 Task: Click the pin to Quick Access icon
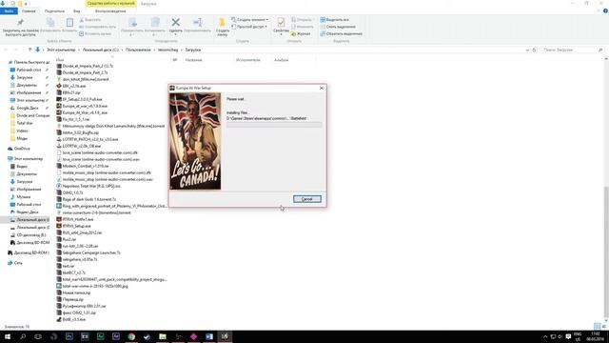(21, 23)
